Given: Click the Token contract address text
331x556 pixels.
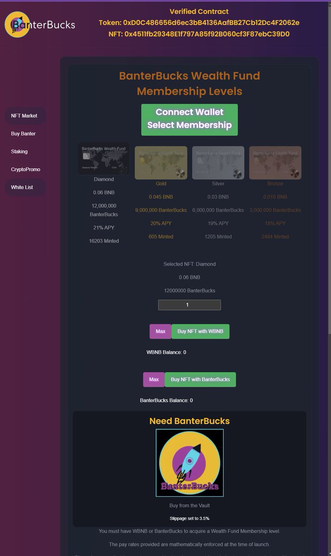Looking at the screenshot, I should point(199,23).
